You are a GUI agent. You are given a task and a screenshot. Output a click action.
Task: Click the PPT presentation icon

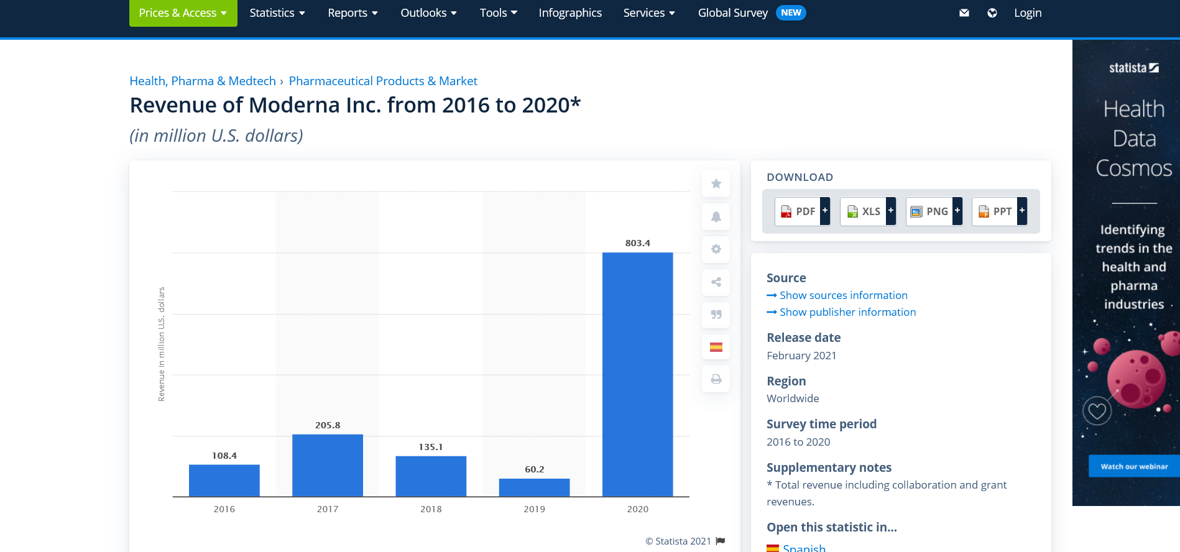984,211
